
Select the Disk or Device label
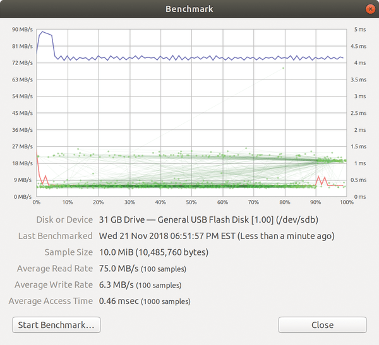pyautogui.click(x=61, y=219)
